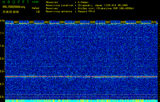Click time marker 0002

[x=32, y=22]
